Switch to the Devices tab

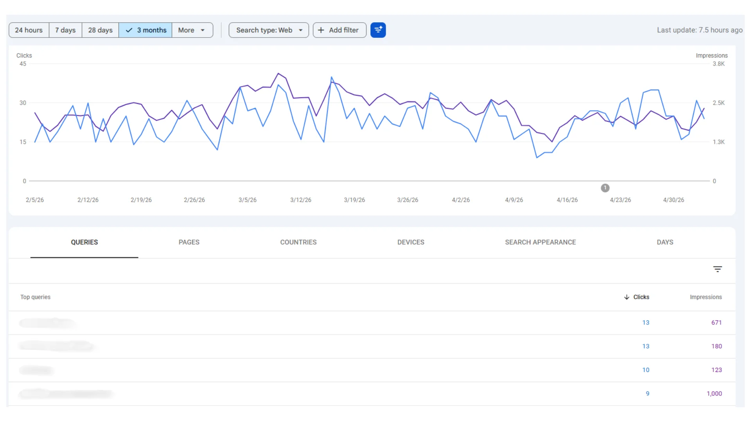coord(411,242)
